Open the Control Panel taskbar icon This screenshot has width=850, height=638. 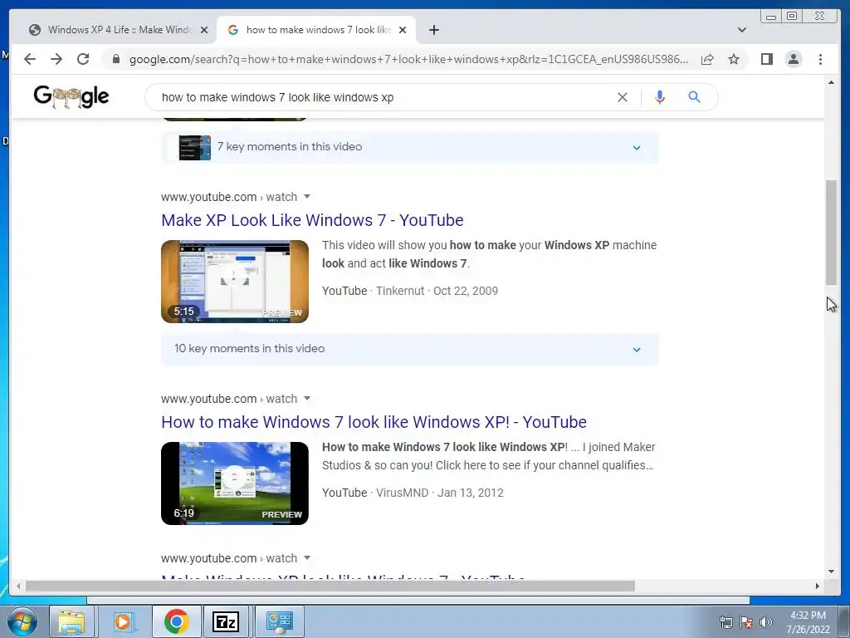pos(279,621)
